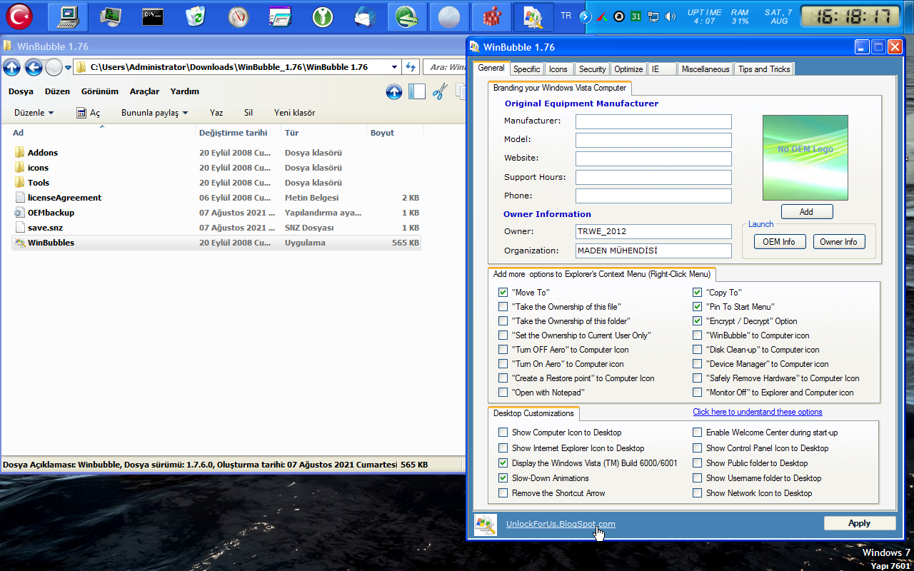Uncheck the "Copy To" checkbox
This screenshot has width=914, height=571.
coord(698,293)
